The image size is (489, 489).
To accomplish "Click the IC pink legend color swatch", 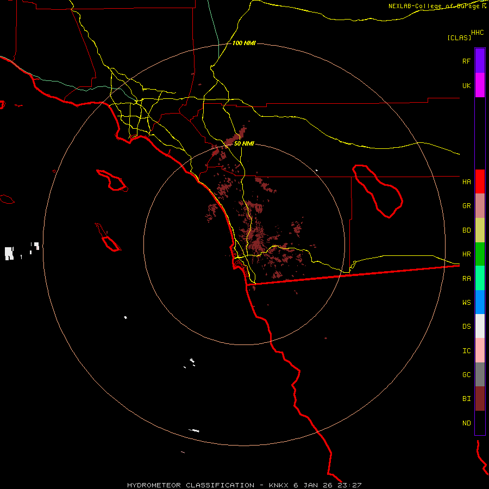I will [x=480, y=350].
